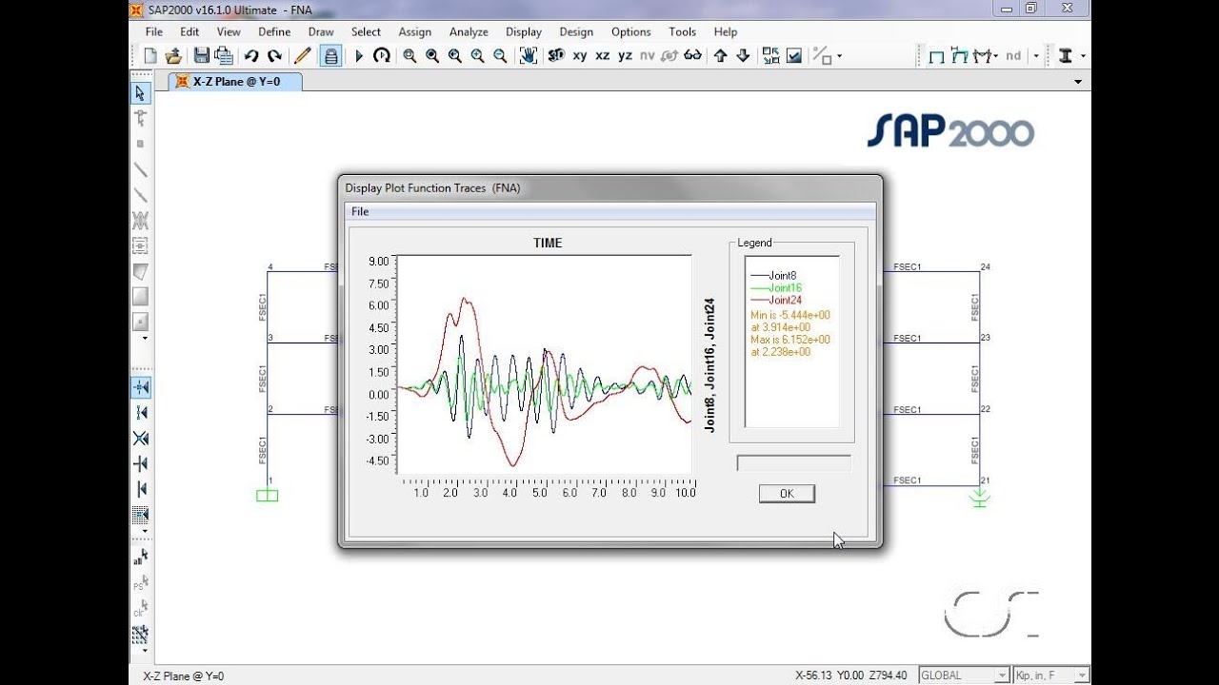Viewport: 1219px width, 685px height.
Task: Save the model with the floppy disk icon
Action: (201, 56)
